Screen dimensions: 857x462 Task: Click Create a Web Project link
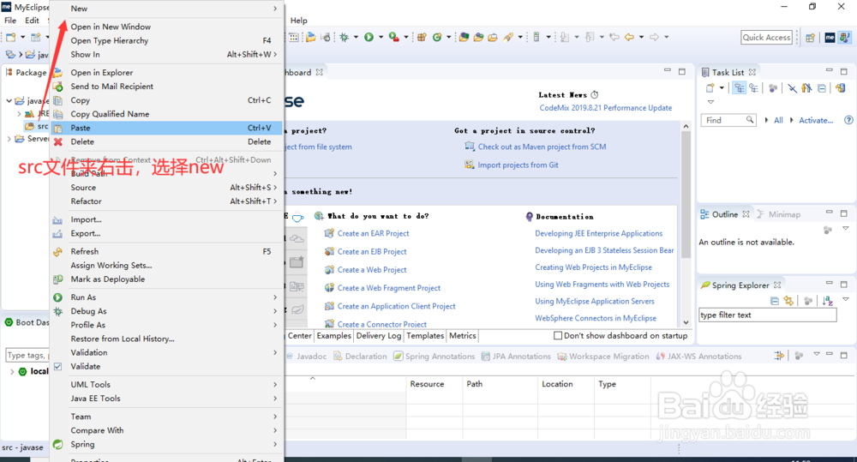(372, 269)
